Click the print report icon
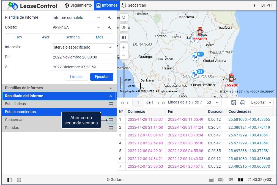This screenshot has width=277, height=185. (x=243, y=103)
